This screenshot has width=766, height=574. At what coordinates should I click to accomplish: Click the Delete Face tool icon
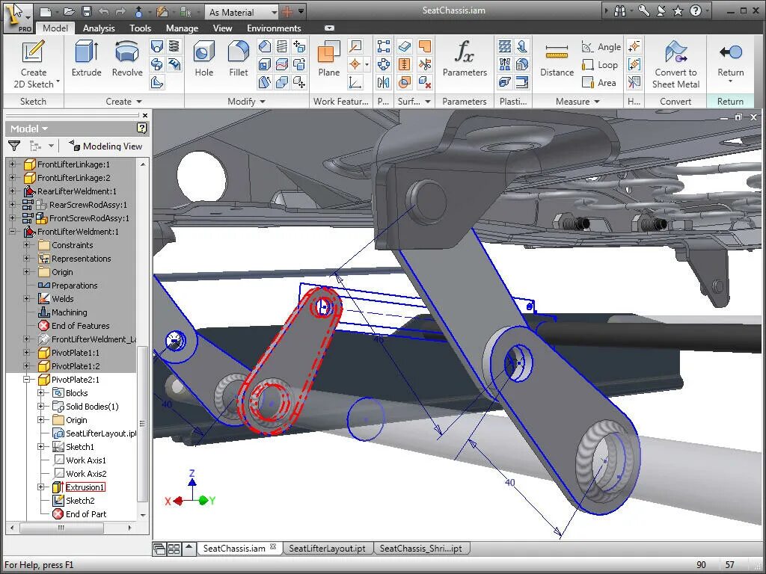[425, 82]
